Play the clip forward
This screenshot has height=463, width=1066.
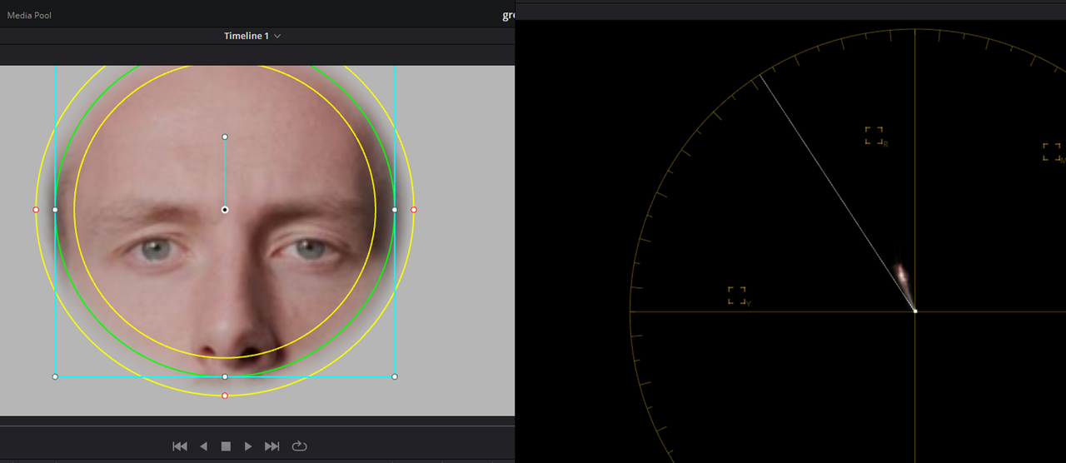(248, 446)
